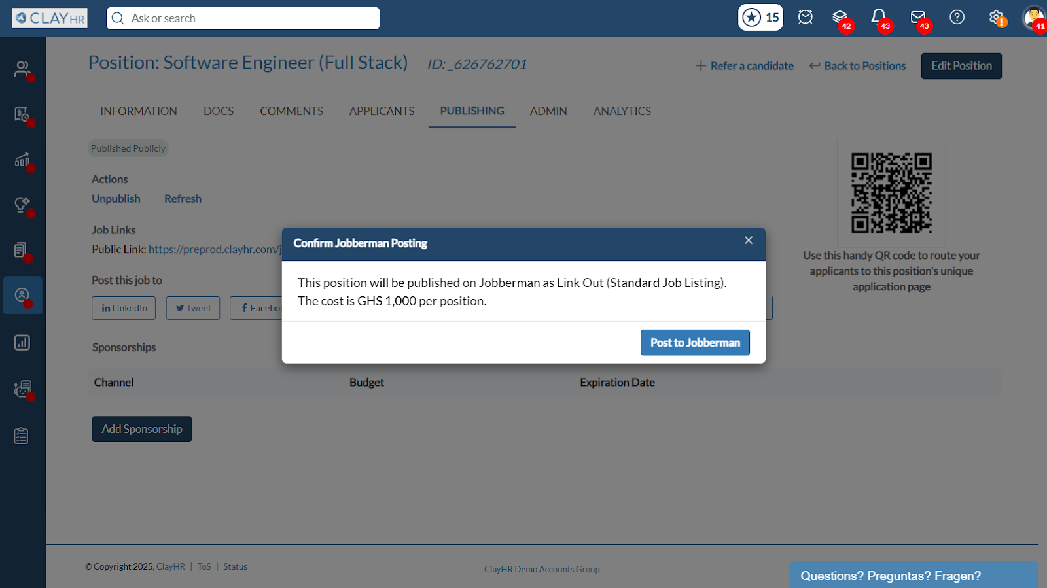Open the public job link URL
Image resolution: width=1047 pixels, height=588 pixels.
(x=215, y=249)
